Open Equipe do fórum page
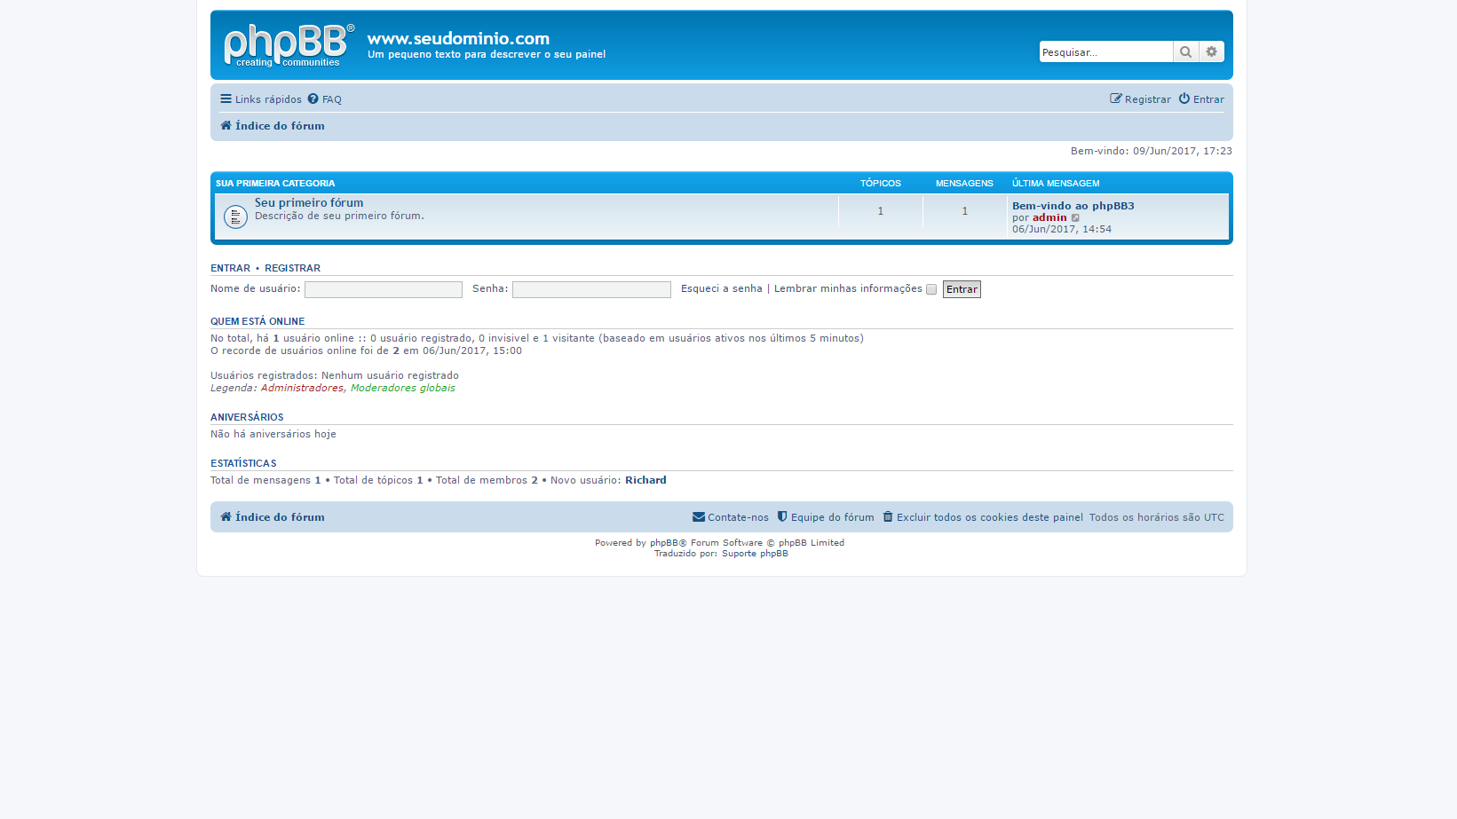The width and height of the screenshot is (1457, 819). [x=826, y=517]
